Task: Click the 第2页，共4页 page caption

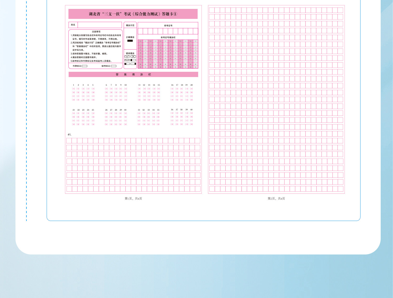Action: (x=276, y=199)
